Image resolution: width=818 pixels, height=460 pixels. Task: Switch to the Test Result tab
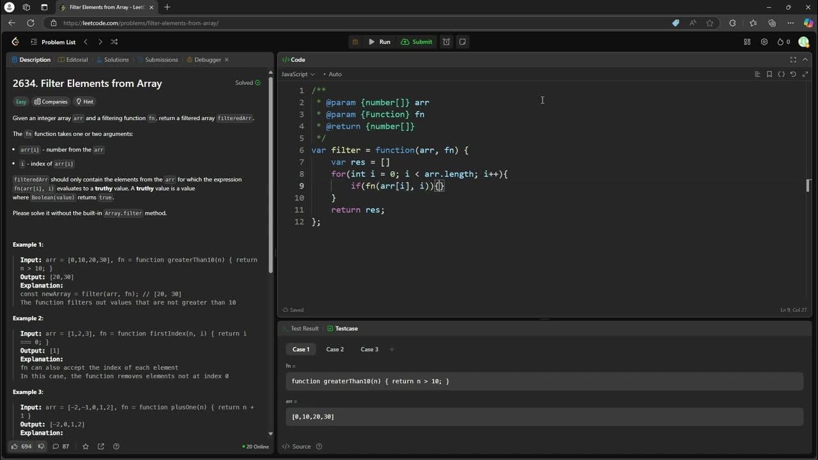pyautogui.click(x=300, y=328)
